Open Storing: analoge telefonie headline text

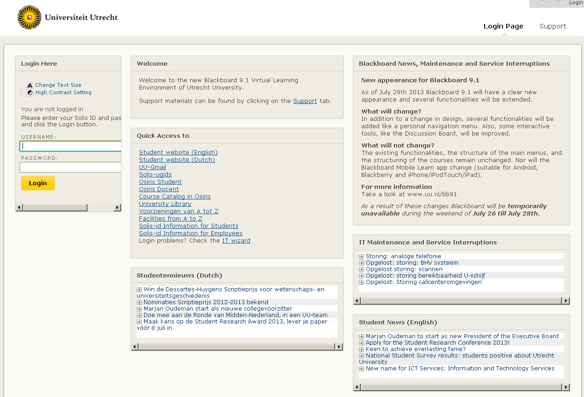404,256
